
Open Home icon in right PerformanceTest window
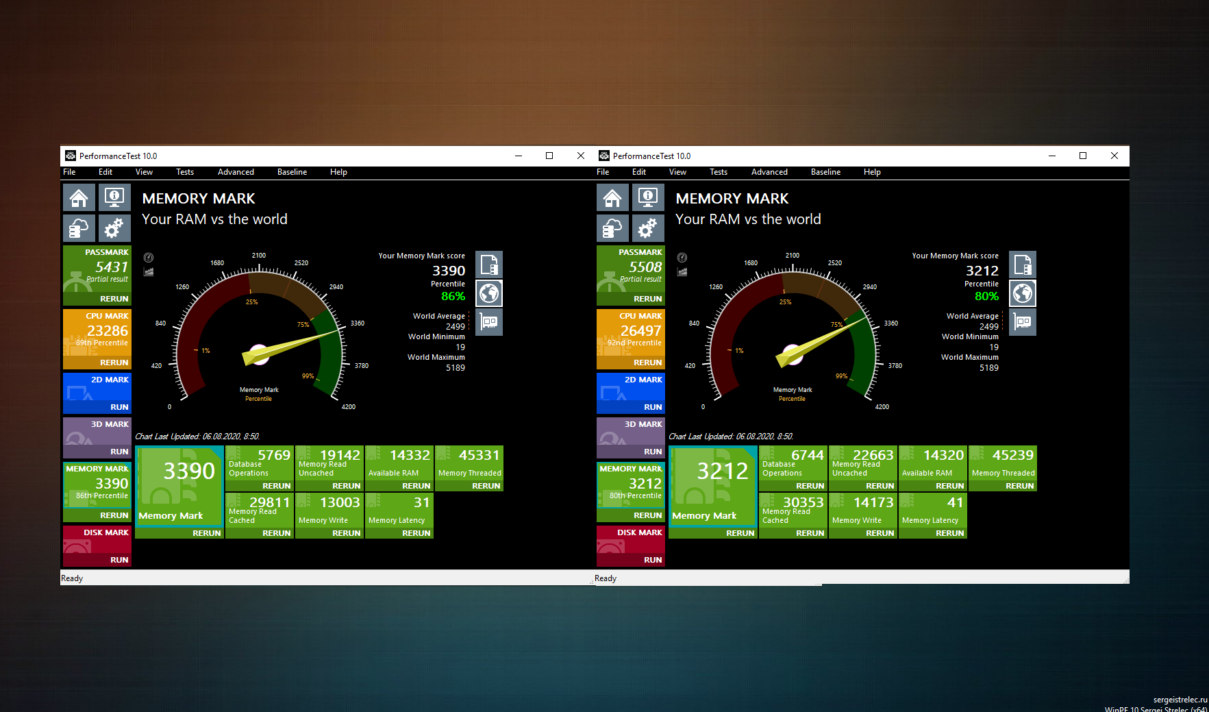point(612,198)
